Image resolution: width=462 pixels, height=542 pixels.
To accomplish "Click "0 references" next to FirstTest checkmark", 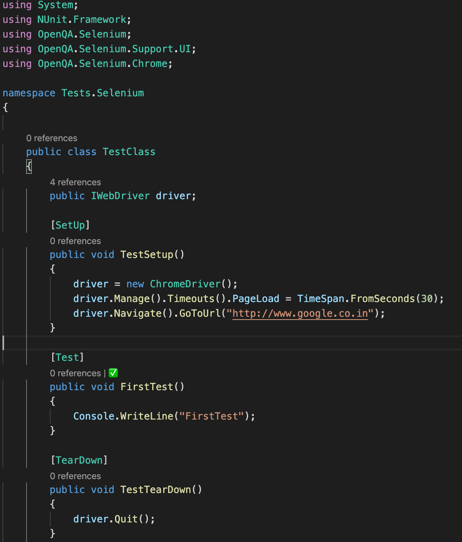I will [x=75, y=373].
